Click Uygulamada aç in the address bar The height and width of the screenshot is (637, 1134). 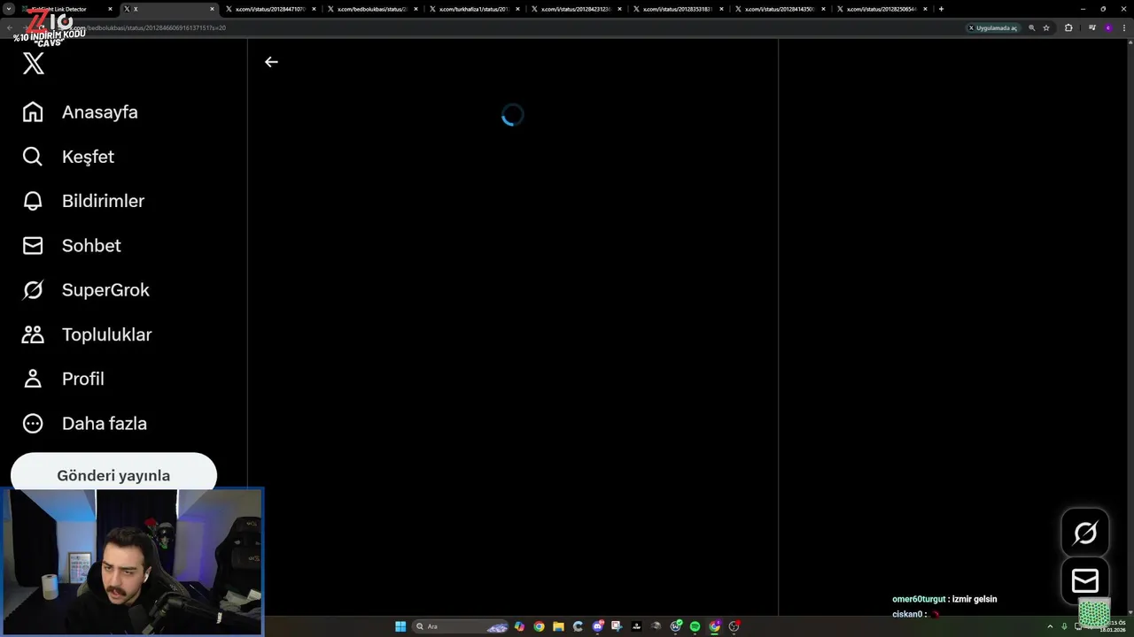[x=993, y=27]
